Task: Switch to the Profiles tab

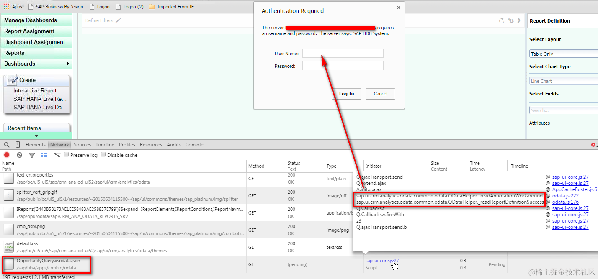Action: [x=127, y=145]
